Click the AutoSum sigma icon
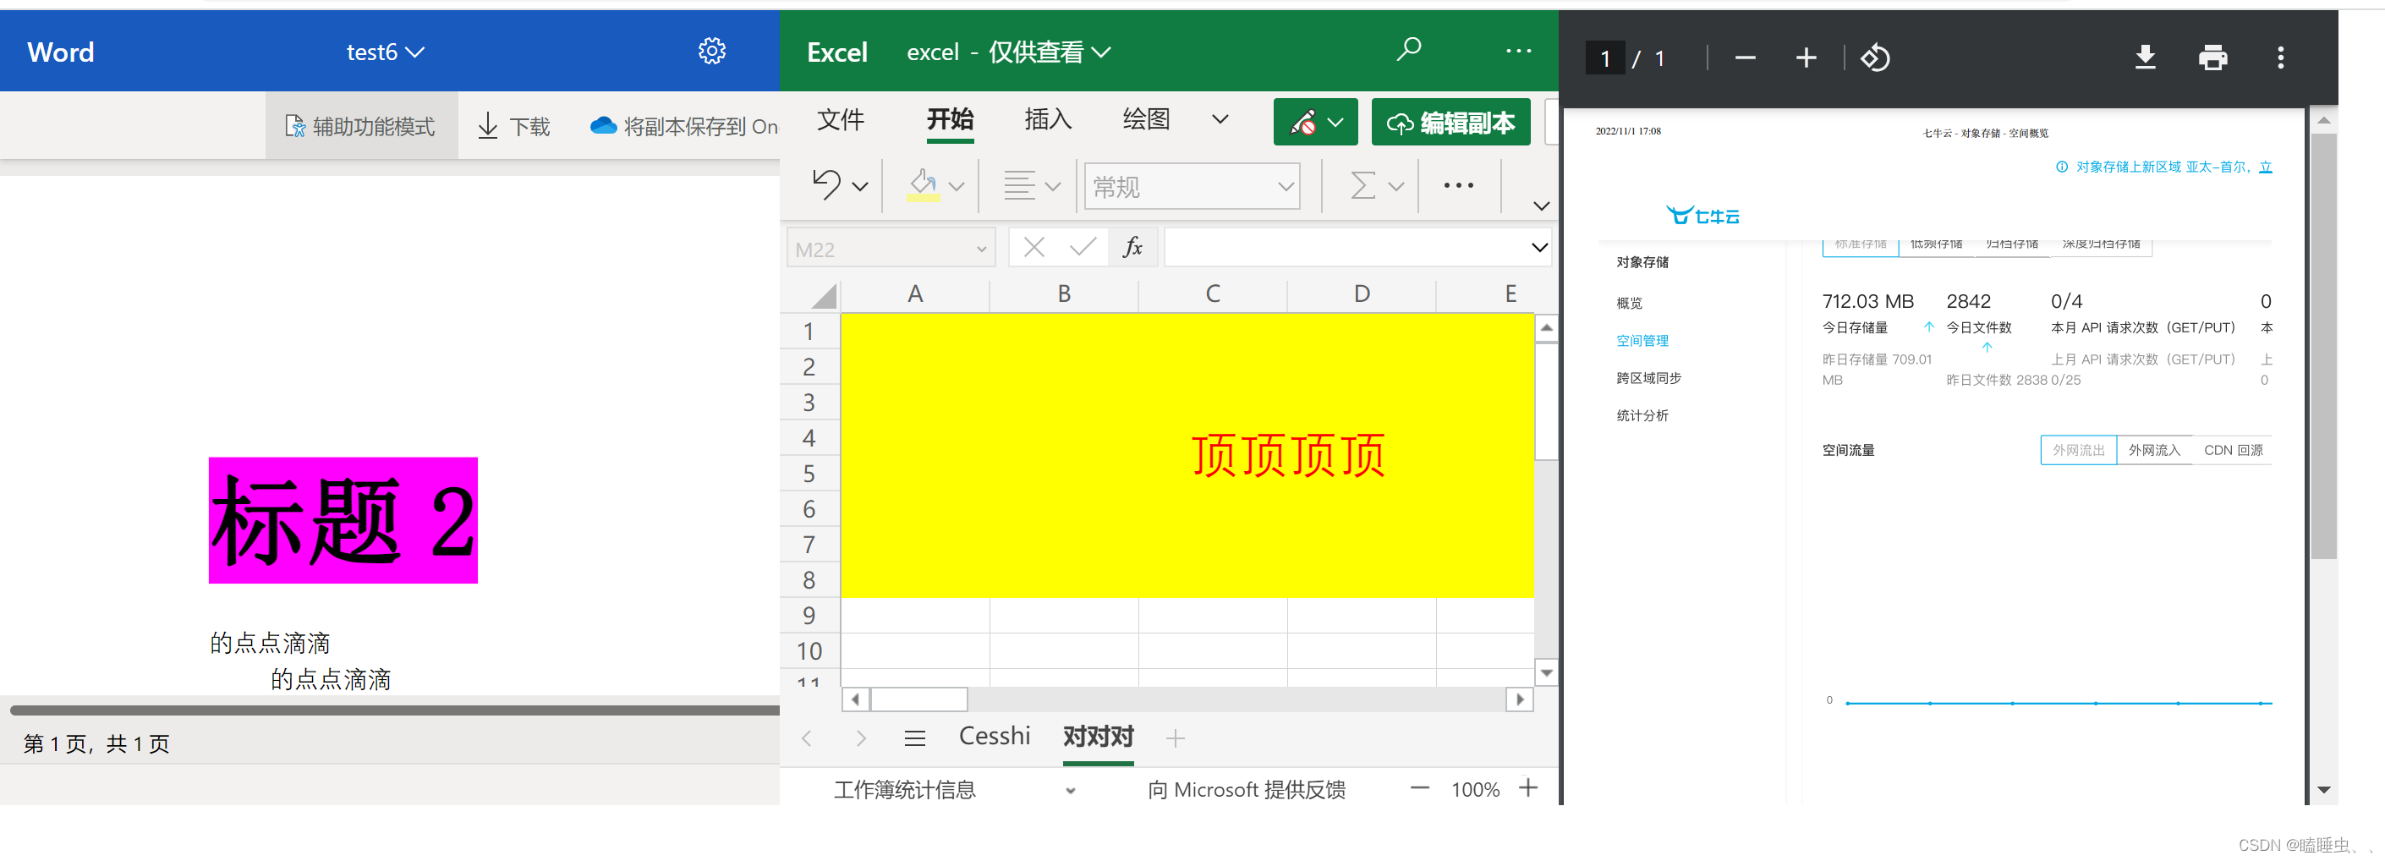Image resolution: width=2385 pixels, height=861 pixels. click(x=1362, y=185)
